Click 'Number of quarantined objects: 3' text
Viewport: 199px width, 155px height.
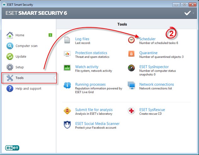(161, 57)
